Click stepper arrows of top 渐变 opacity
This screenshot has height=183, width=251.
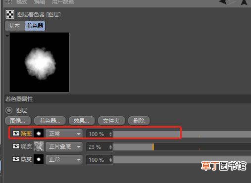point(110,134)
